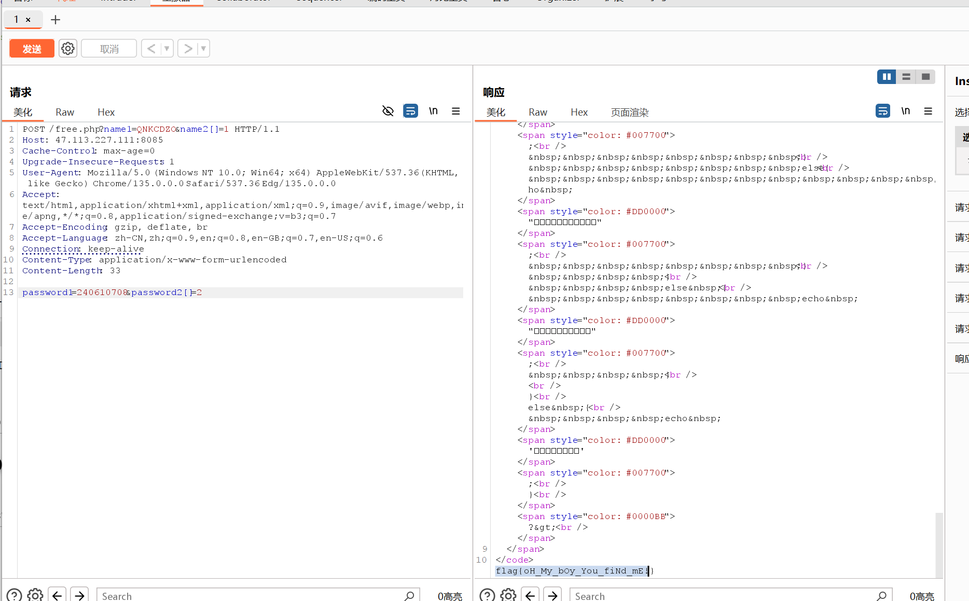
Task: Select the Hex view of the request
Action: (106, 112)
